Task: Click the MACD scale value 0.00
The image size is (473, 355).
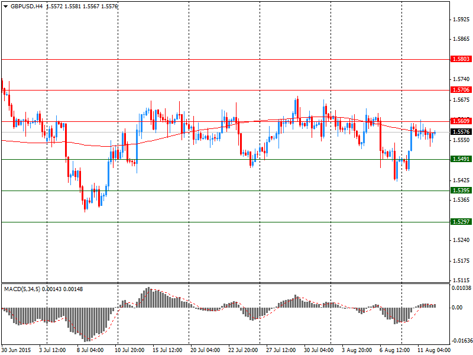Action: pos(458,307)
